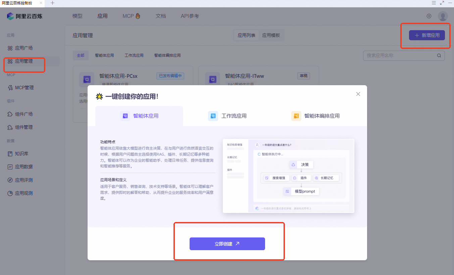454x275 pixels.
Task: Open the 文档 top menu
Action: tap(161, 16)
